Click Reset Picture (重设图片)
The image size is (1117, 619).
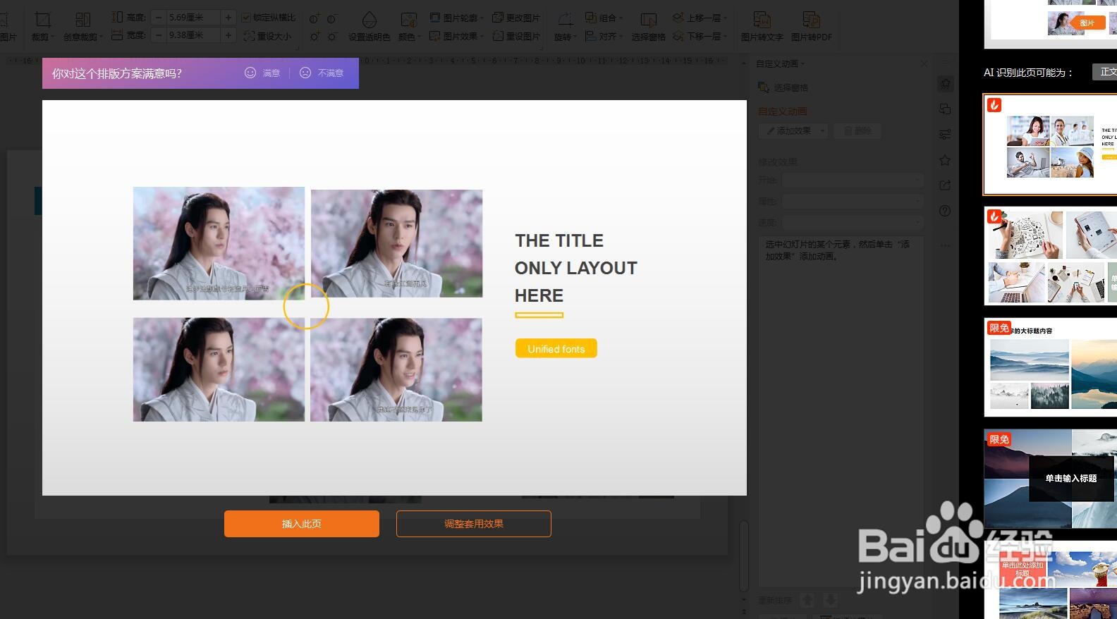pos(516,36)
